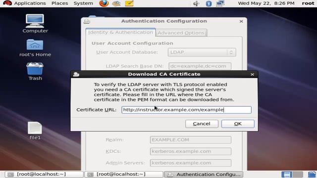
Task: Open the User Account Database dropdown
Action: (202, 52)
